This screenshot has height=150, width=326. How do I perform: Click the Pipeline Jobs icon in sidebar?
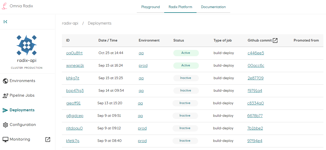pos(5,95)
